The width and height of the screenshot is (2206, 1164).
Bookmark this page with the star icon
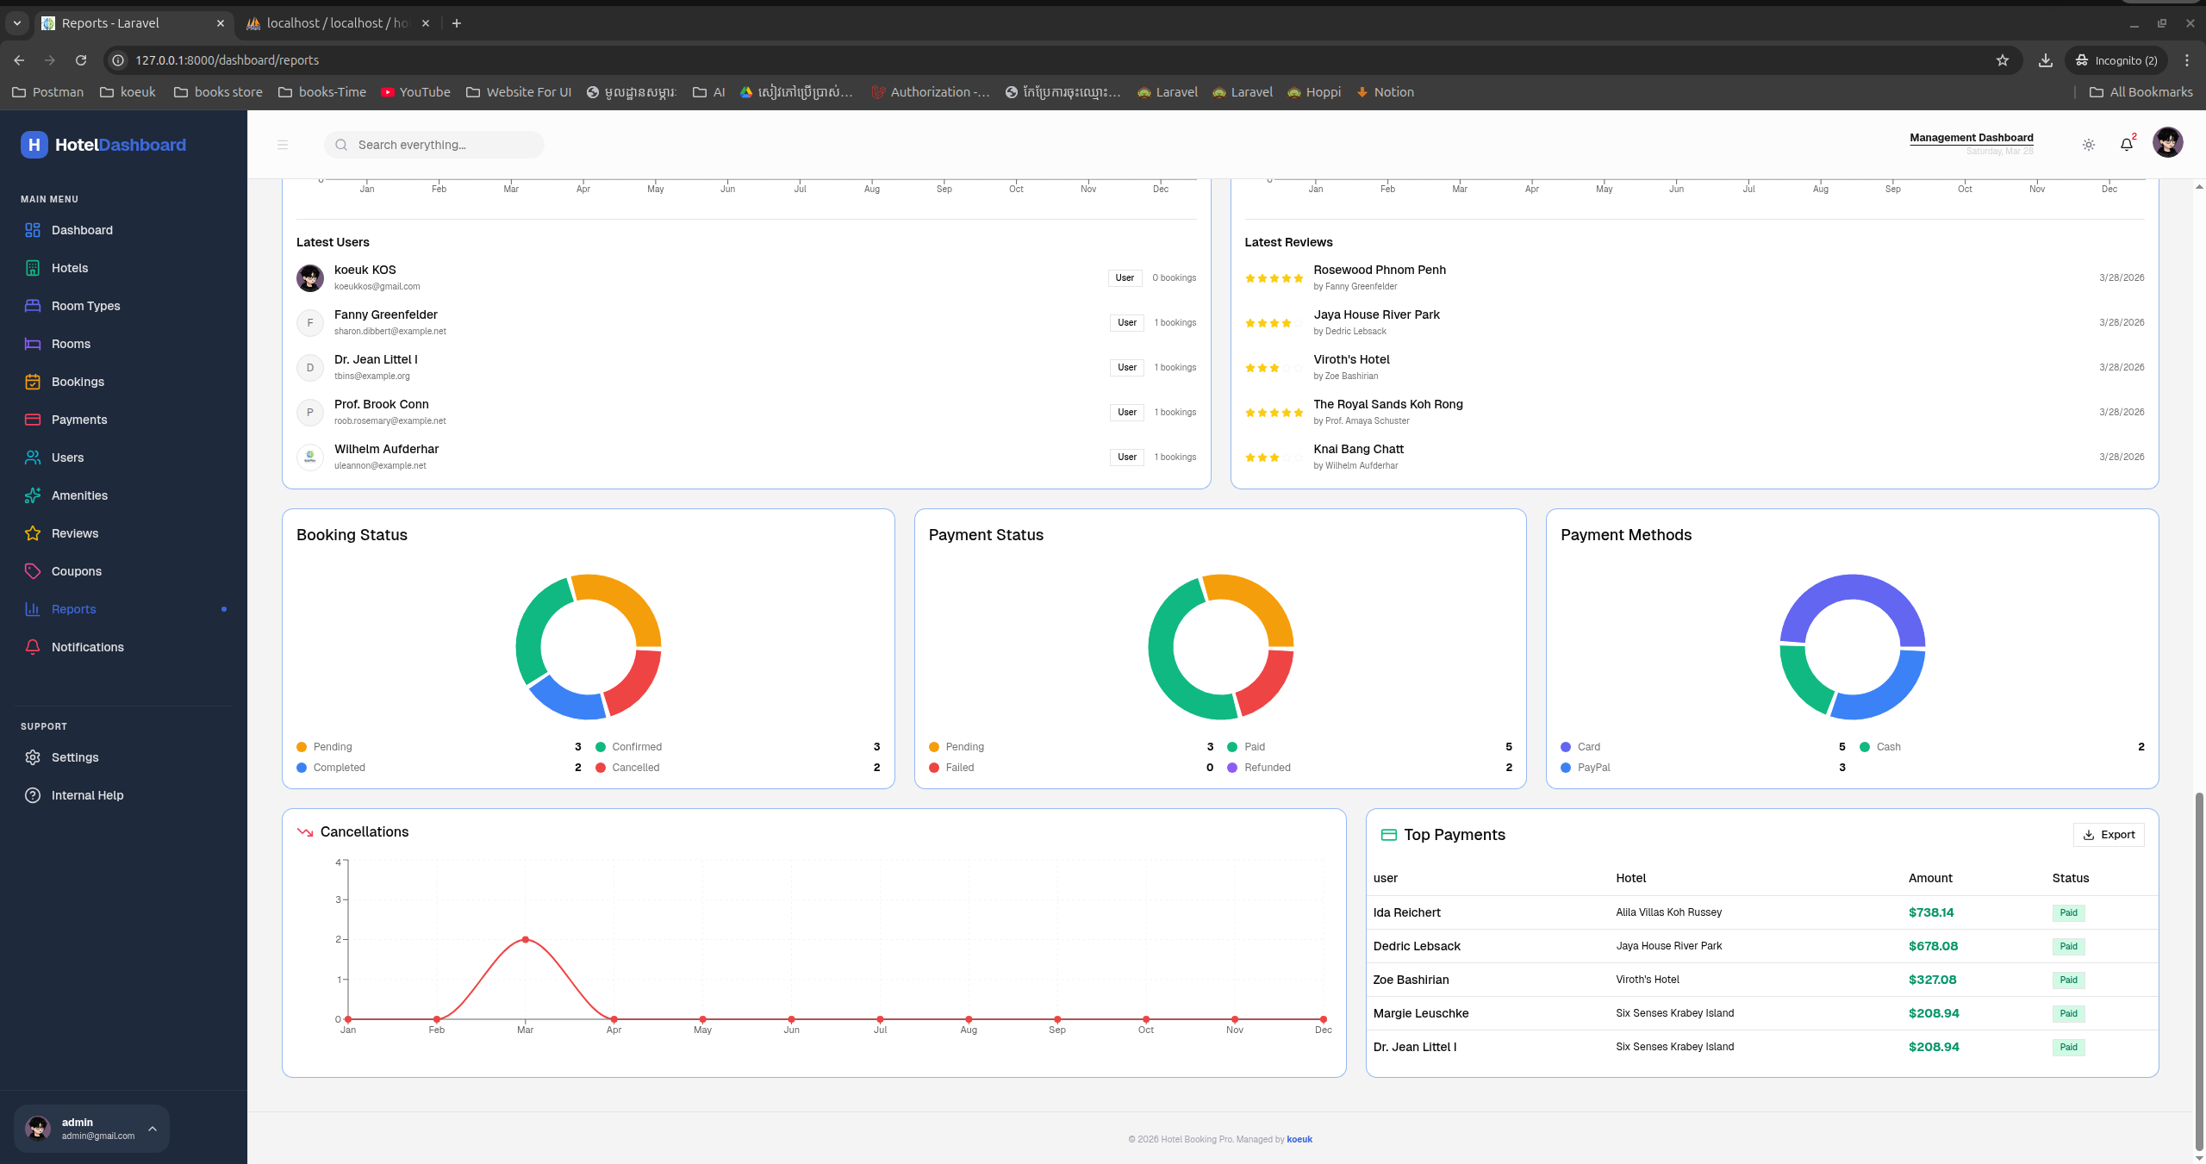2003,60
